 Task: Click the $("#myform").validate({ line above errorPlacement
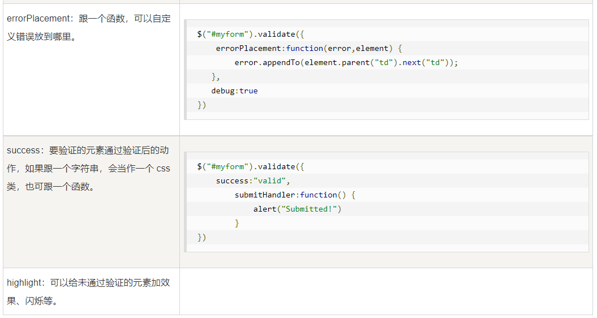click(x=251, y=35)
